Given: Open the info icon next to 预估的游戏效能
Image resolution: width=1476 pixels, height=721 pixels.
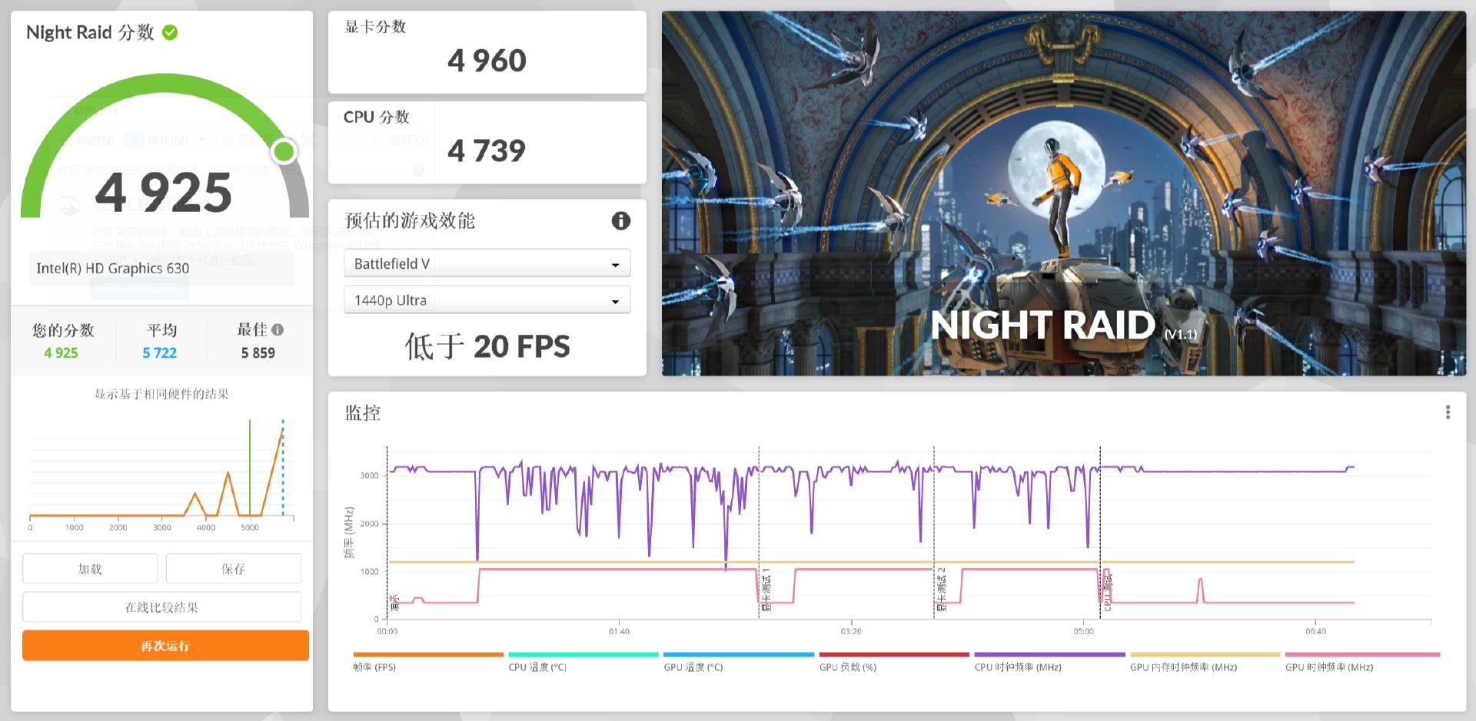Looking at the screenshot, I should point(620,221).
